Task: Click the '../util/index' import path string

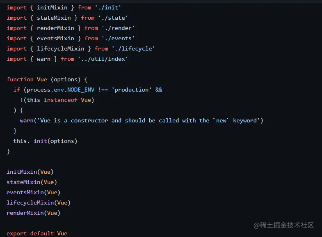Action: [103, 59]
